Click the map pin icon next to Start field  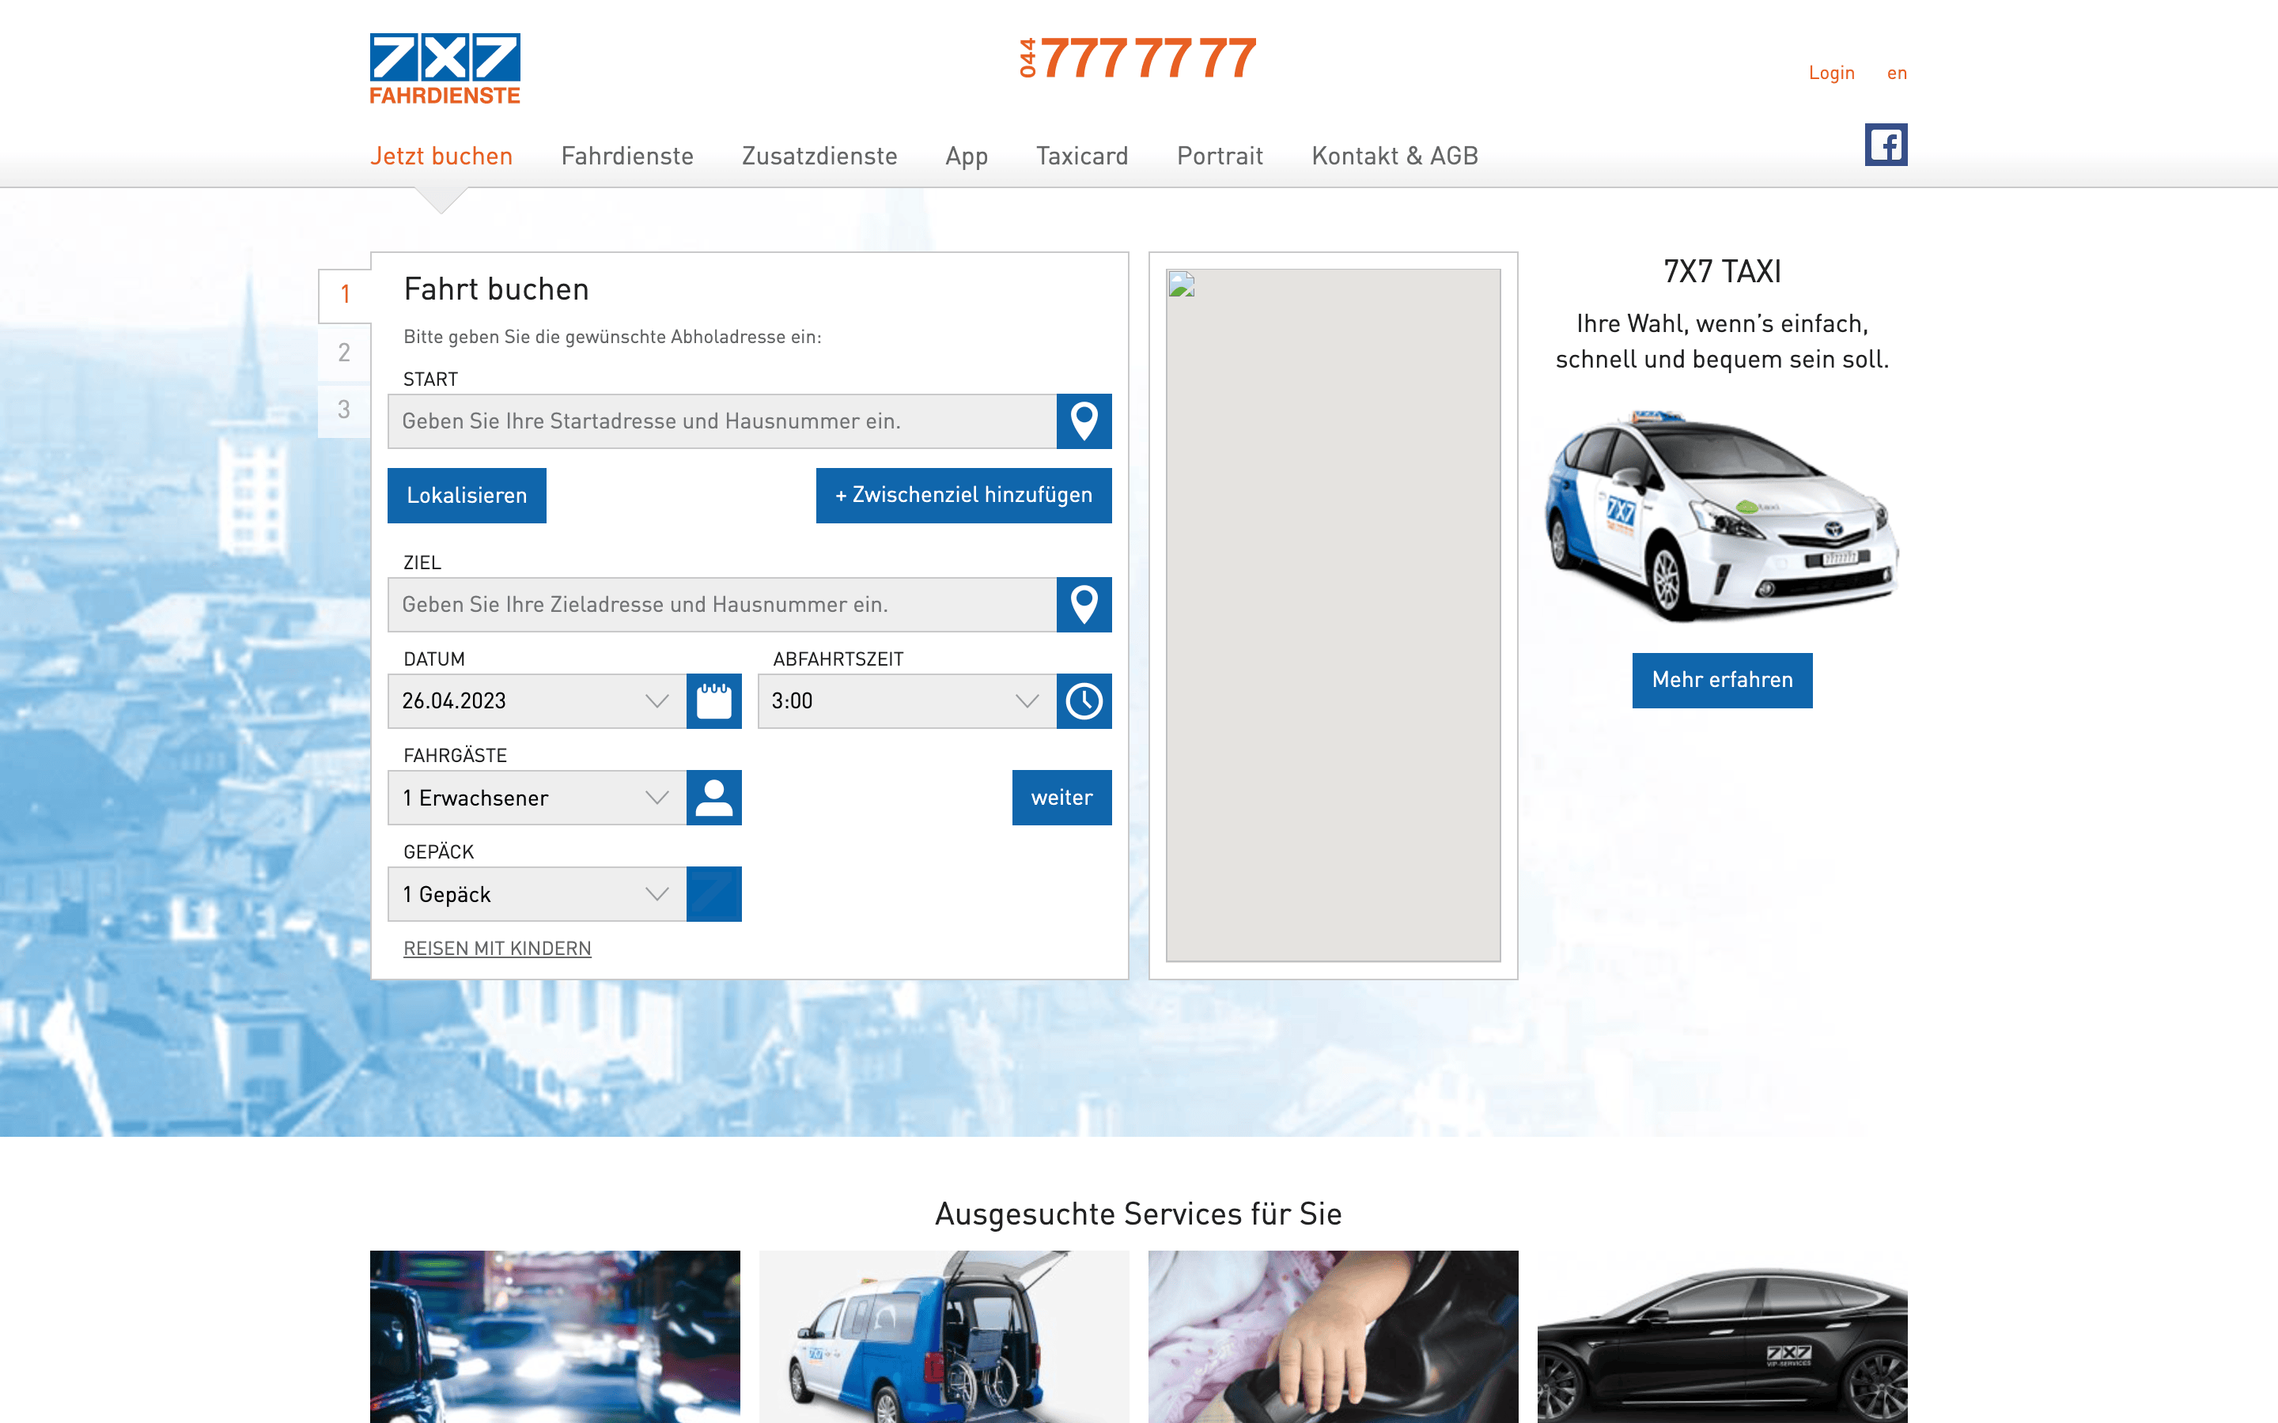pyautogui.click(x=1084, y=421)
